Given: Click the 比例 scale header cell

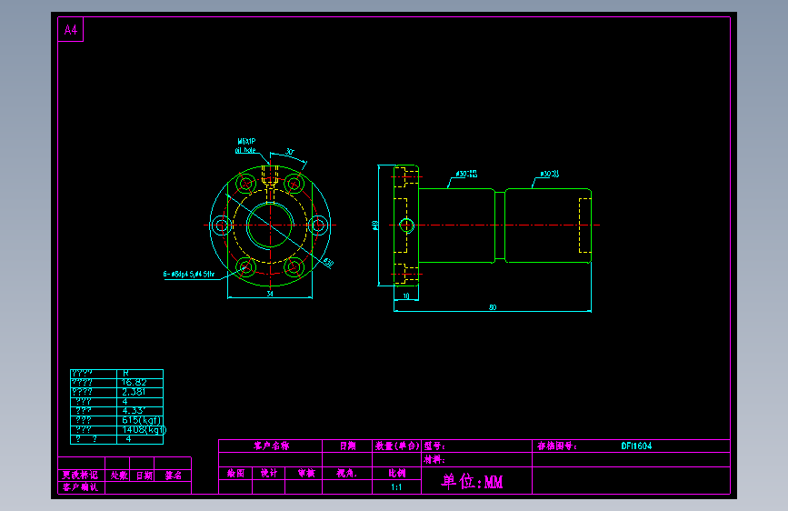Looking at the screenshot, I should click(x=396, y=473).
